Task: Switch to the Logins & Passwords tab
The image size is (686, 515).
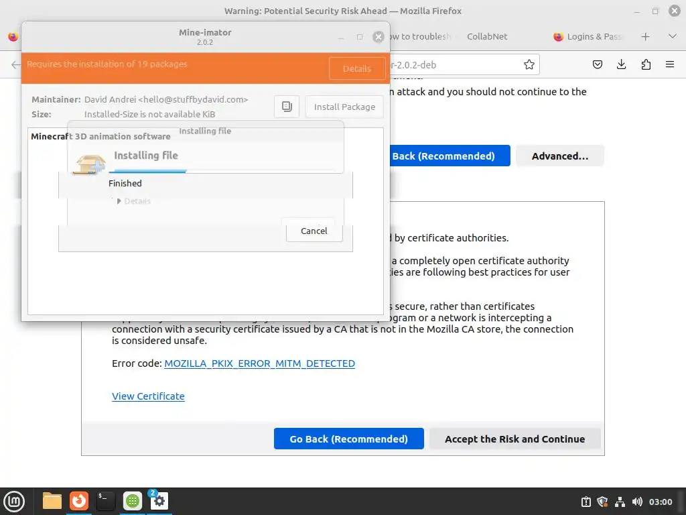Action: (x=588, y=37)
